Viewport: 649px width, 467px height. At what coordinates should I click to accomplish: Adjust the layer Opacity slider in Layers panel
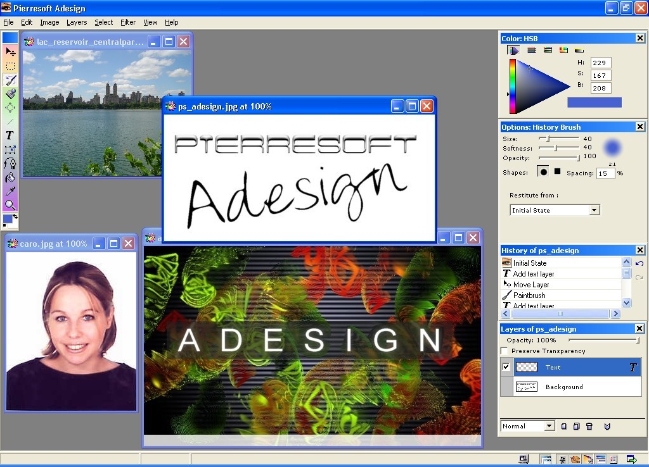pyautogui.click(x=604, y=340)
